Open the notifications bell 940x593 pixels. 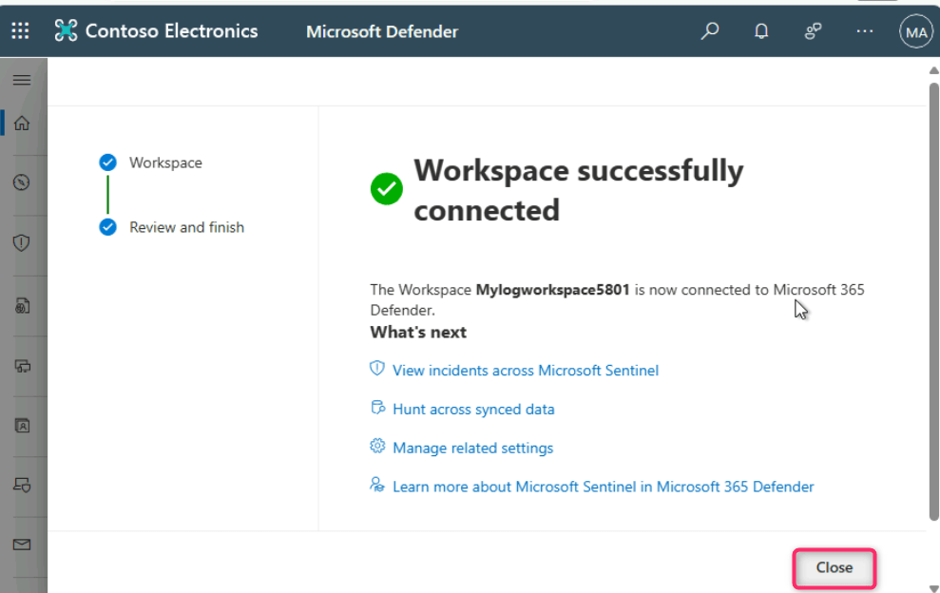click(761, 31)
